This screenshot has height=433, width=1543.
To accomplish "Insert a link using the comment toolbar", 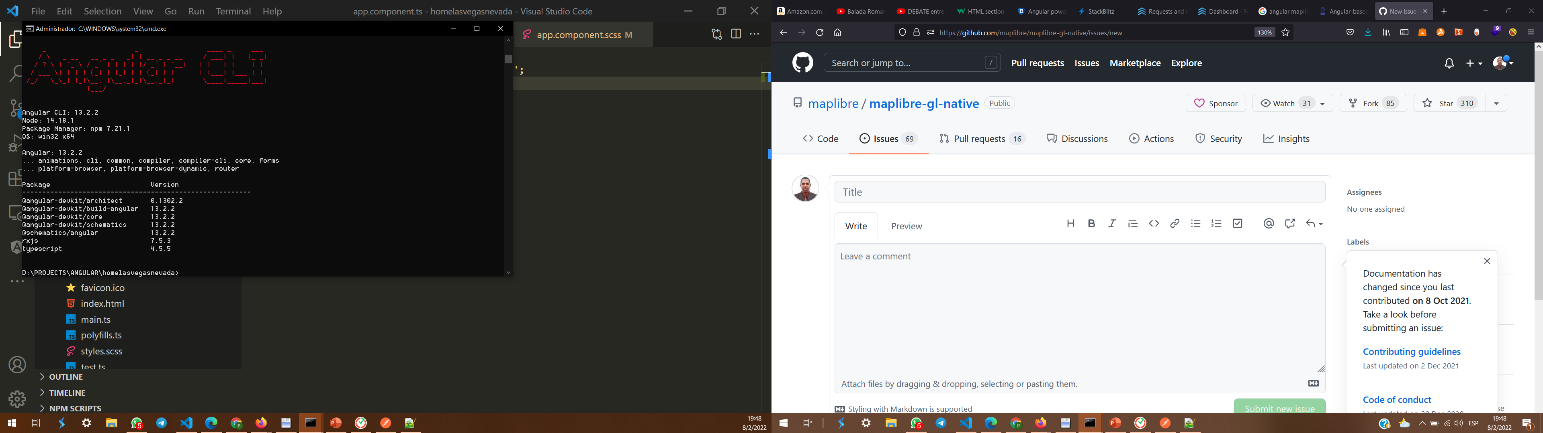I will [1175, 223].
